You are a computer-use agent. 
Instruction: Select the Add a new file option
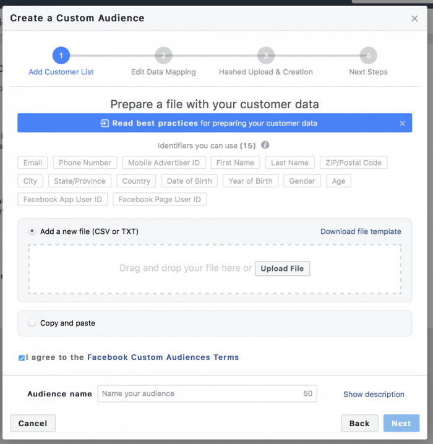click(x=32, y=231)
